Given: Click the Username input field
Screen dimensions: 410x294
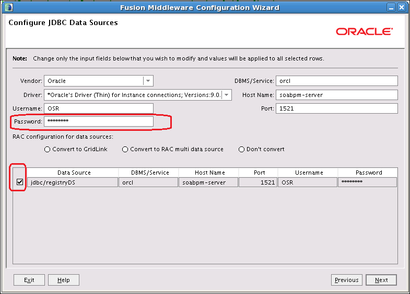Looking at the screenshot, I should [99, 108].
